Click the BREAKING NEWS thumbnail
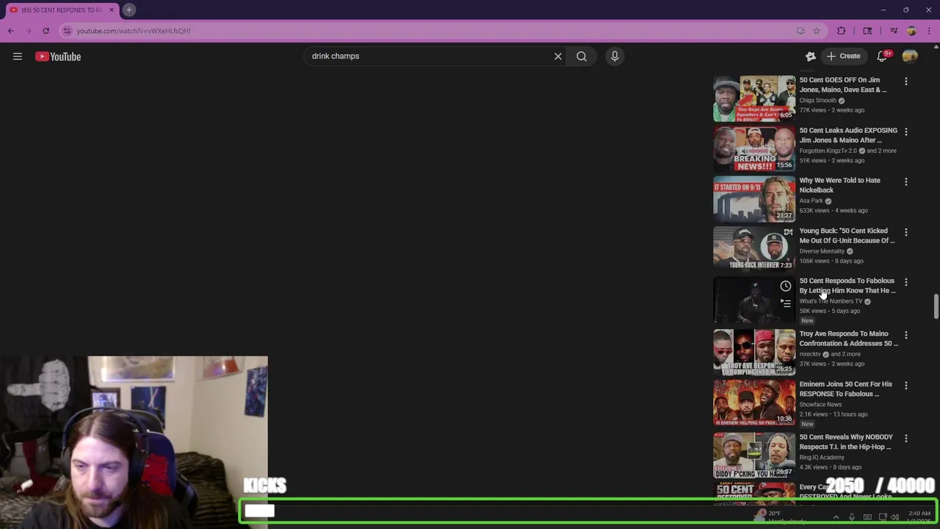Viewport: 940px width, 529px height. [x=754, y=148]
